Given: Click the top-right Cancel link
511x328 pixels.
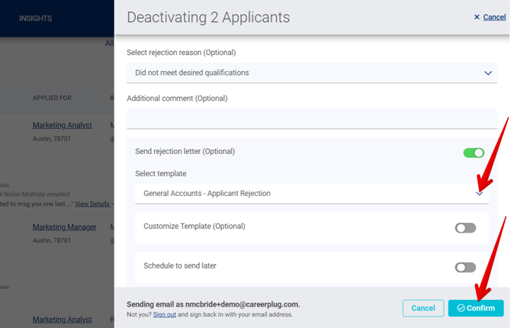Looking at the screenshot, I should tap(494, 17).
